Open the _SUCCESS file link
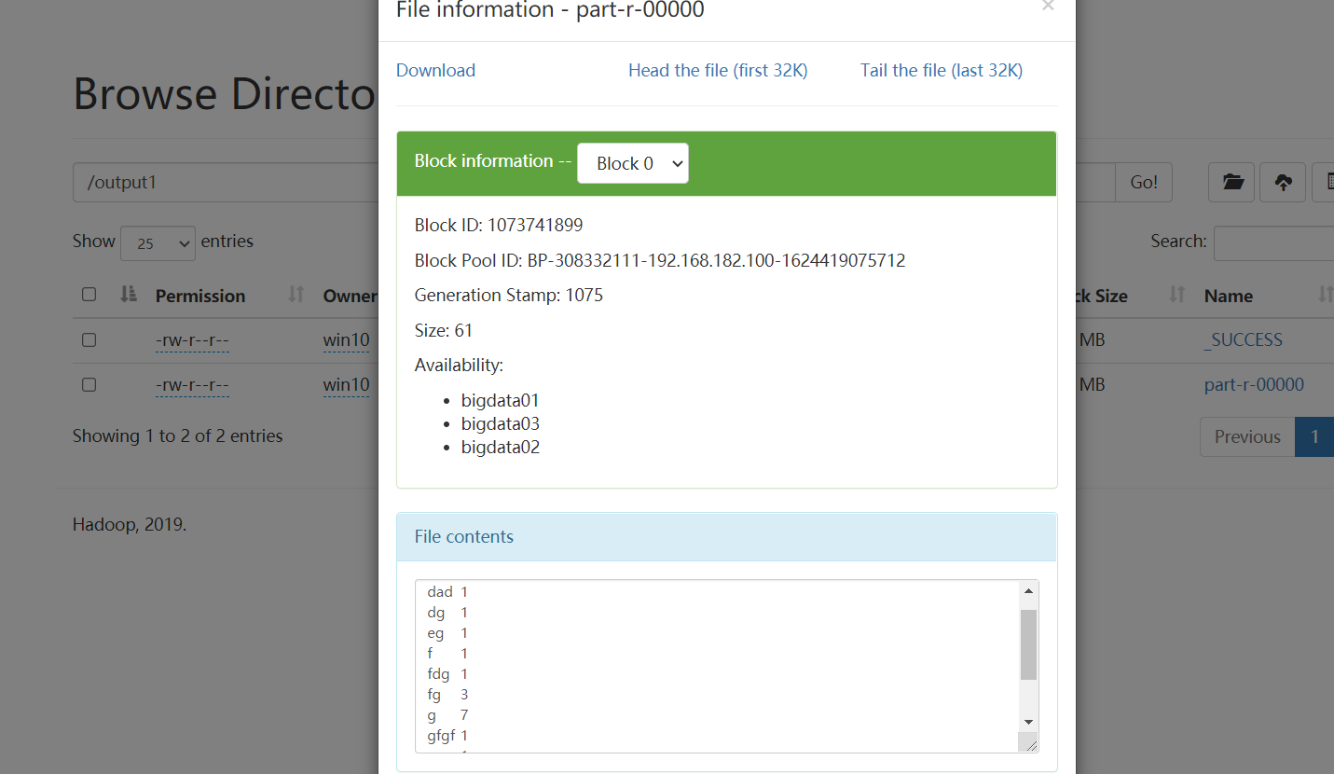The image size is (1334, 774). 1244,340
